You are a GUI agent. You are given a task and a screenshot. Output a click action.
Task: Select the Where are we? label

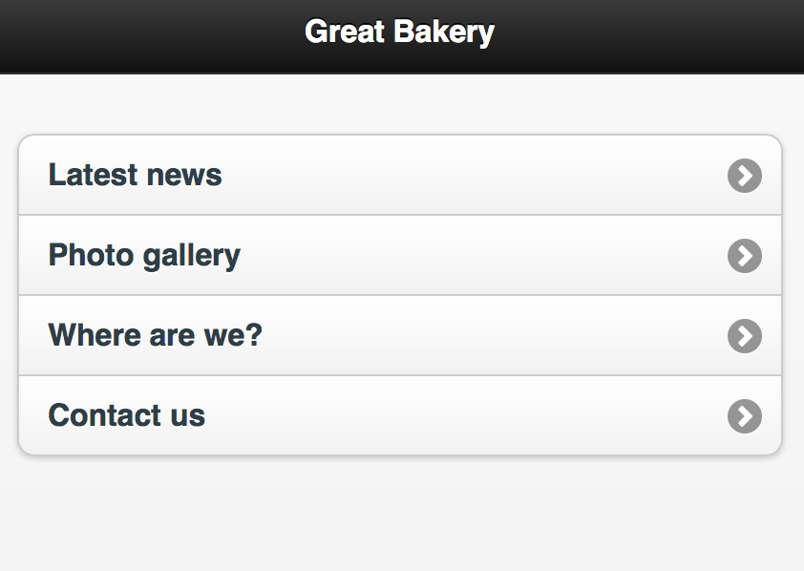coord(155,335)
